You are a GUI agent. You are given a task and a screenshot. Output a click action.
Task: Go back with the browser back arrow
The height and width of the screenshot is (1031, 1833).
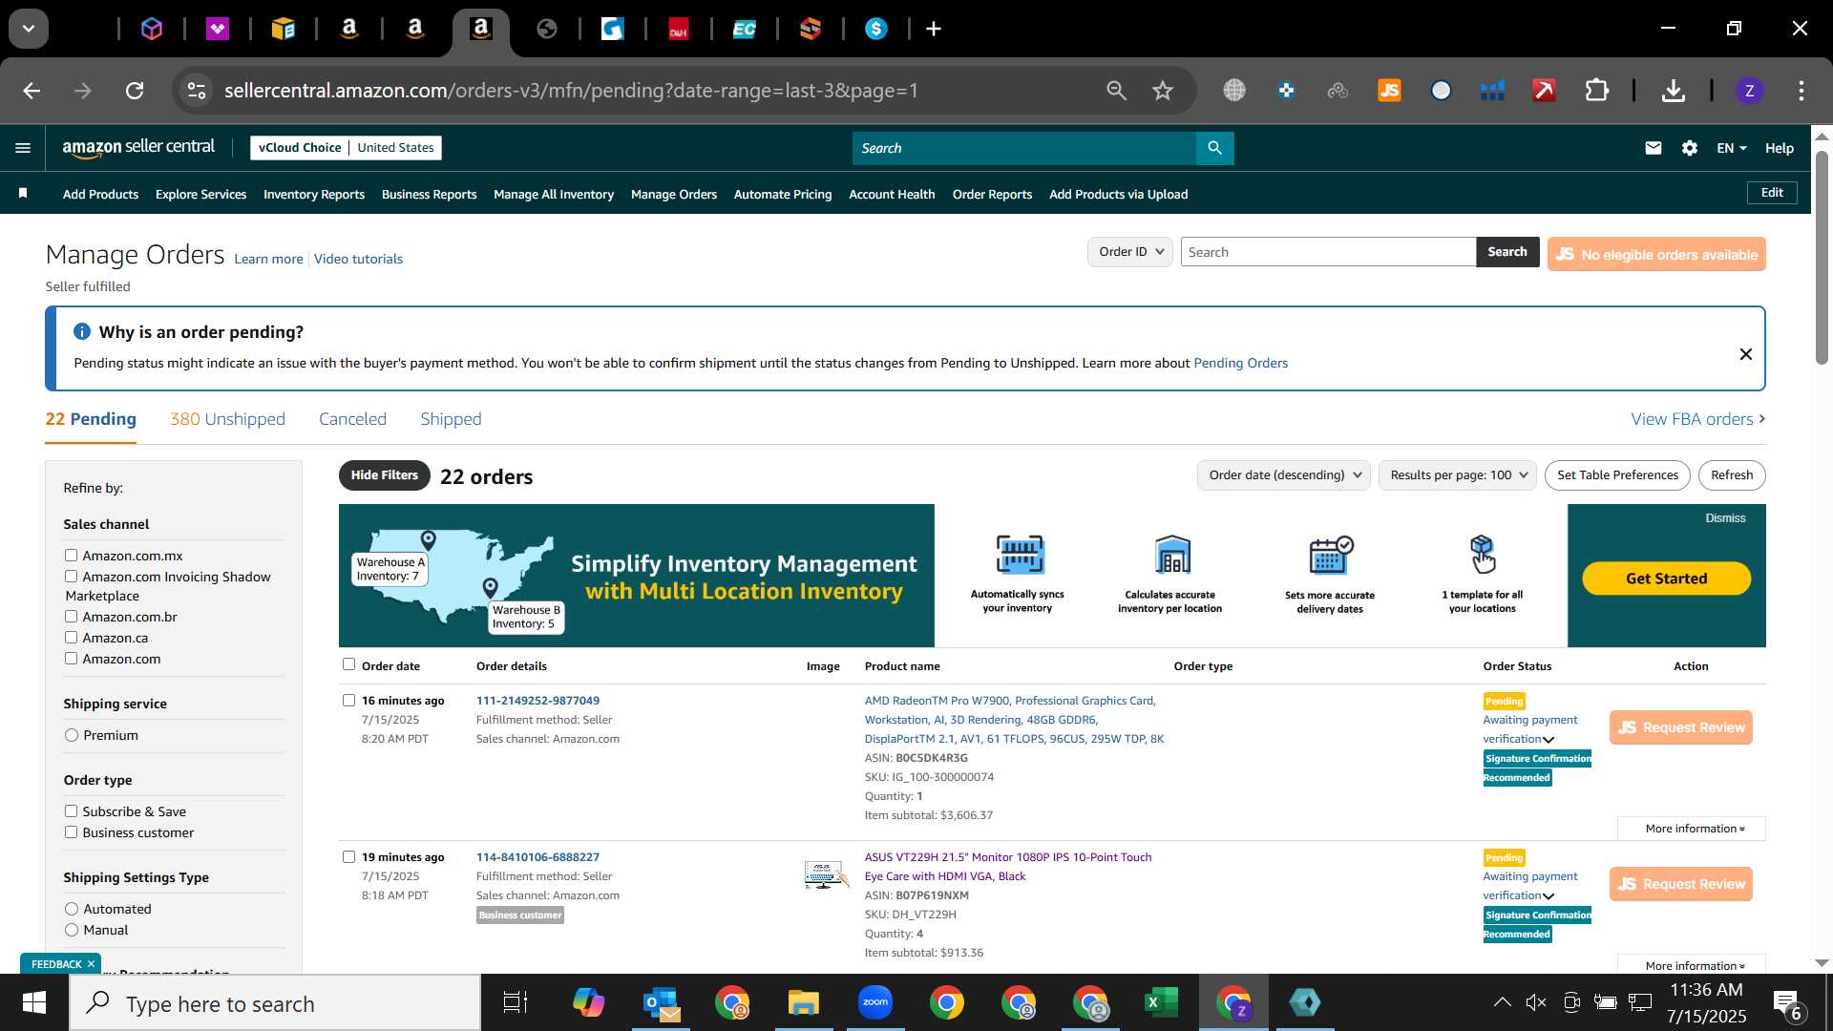pyautogui.click(x=32, y=91)
